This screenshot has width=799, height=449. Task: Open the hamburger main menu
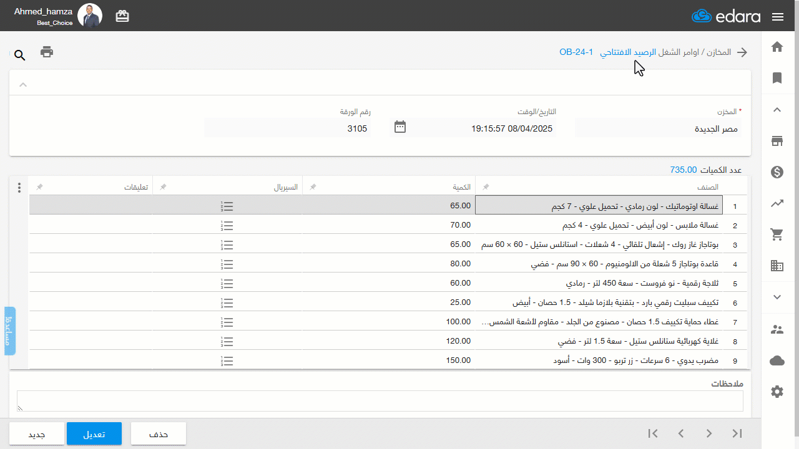coord(777,17)
